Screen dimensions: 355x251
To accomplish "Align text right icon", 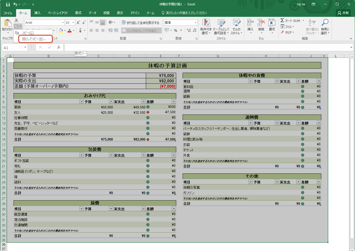I will tap(103, 30).
